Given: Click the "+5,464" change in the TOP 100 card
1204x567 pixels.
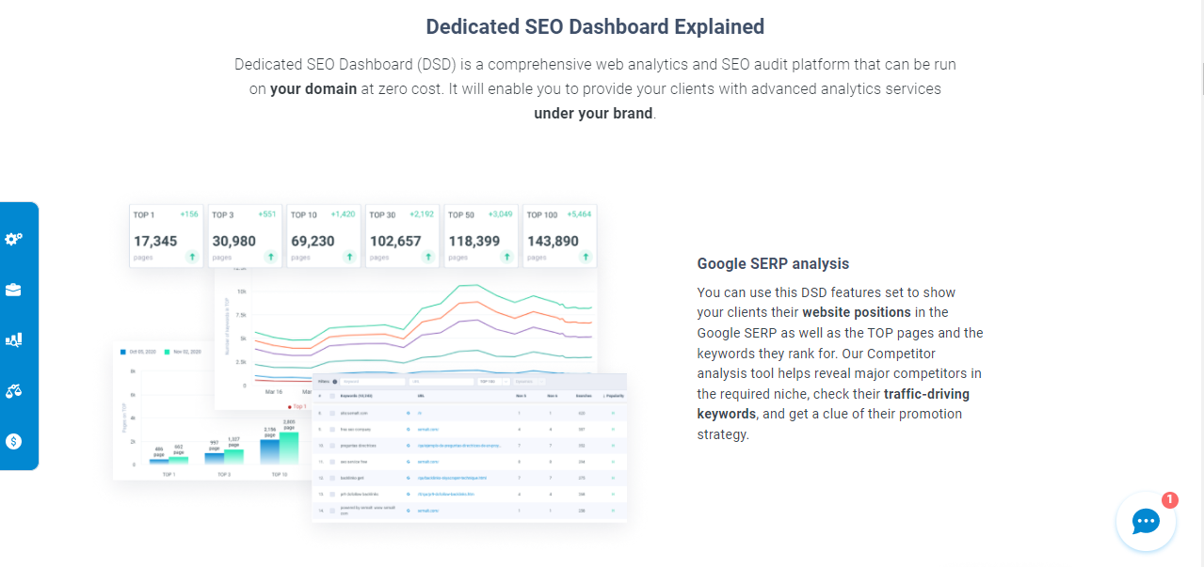Looking at the screenshot, I should [x=577, y=214].
